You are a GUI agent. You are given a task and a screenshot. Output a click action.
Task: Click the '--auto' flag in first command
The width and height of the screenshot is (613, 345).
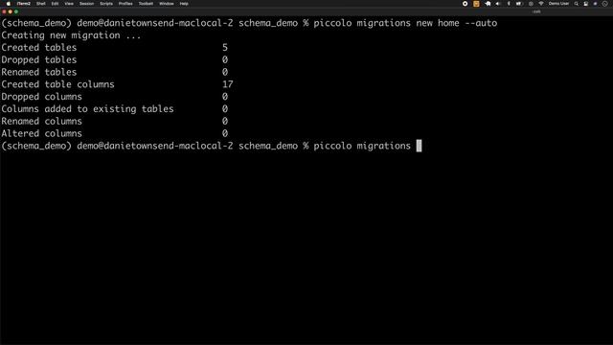point(481,23)
